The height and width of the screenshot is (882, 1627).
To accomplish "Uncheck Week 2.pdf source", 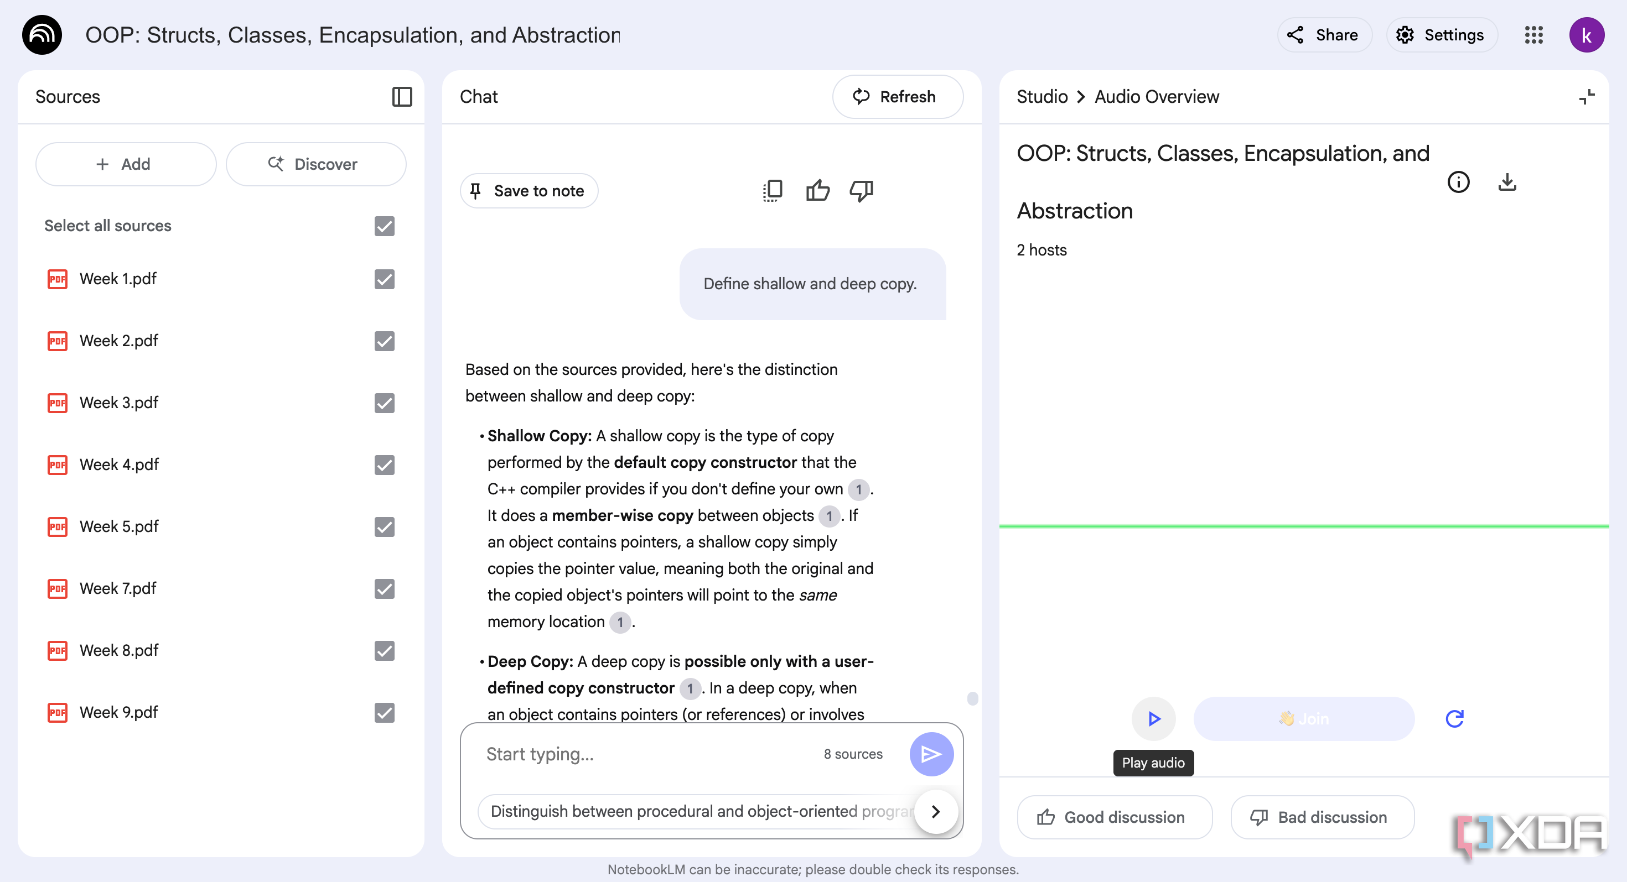I will click(x=384, y=341).
